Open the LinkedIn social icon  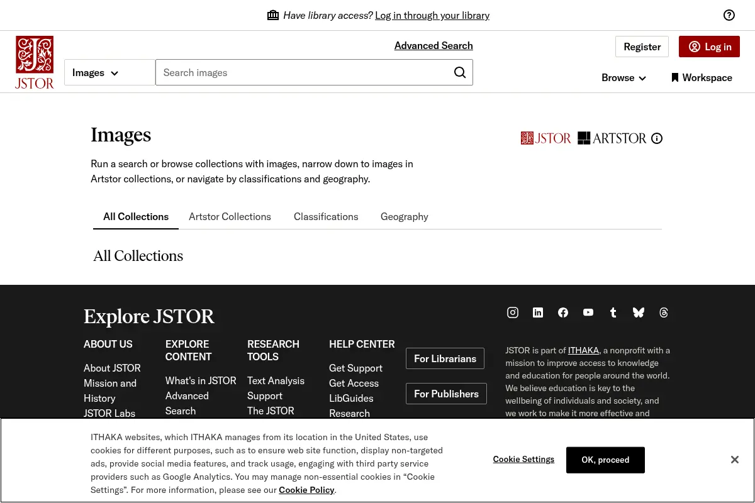pyautogui.click(x=538, y=312)
